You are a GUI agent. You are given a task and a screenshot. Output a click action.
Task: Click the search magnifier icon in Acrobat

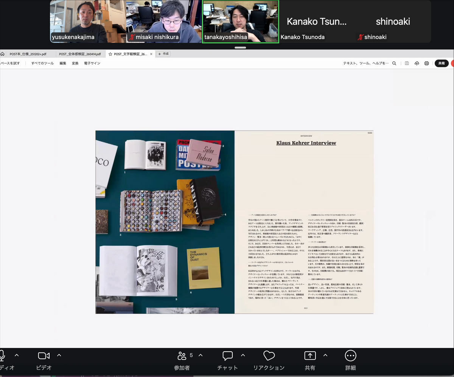394,64
